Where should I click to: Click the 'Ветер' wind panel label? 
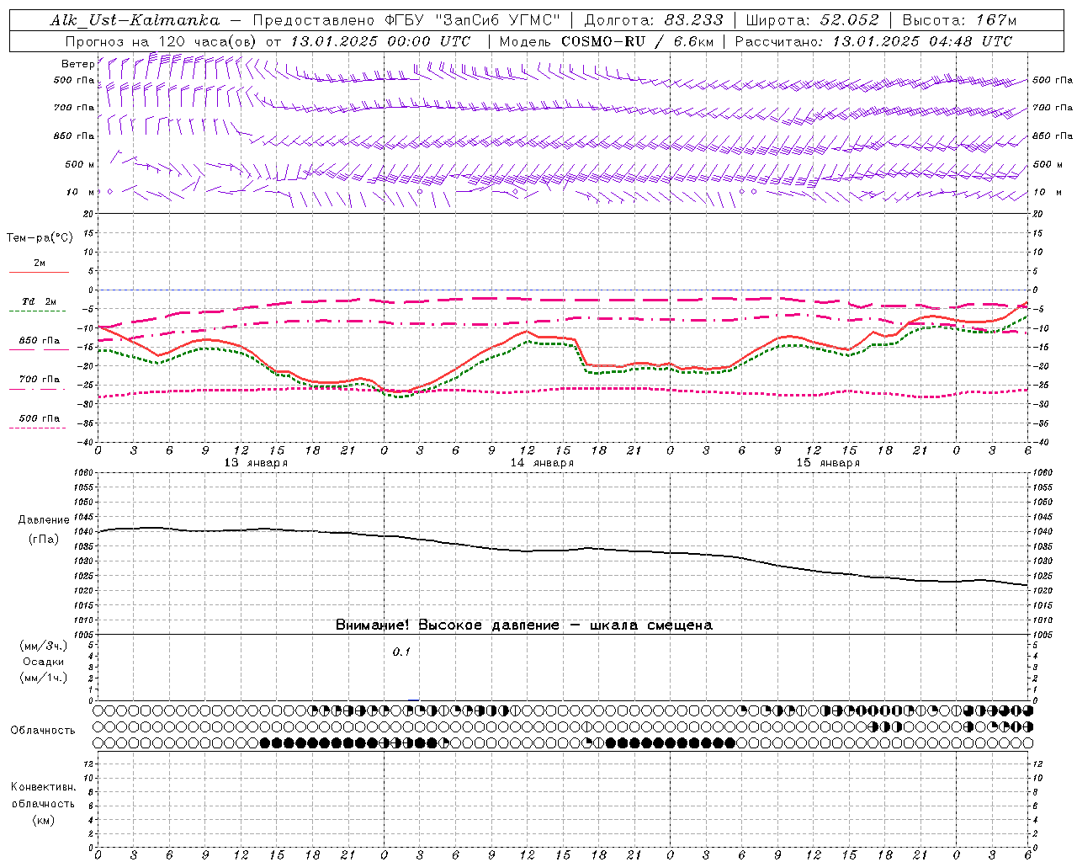click(x=77, y=64)
